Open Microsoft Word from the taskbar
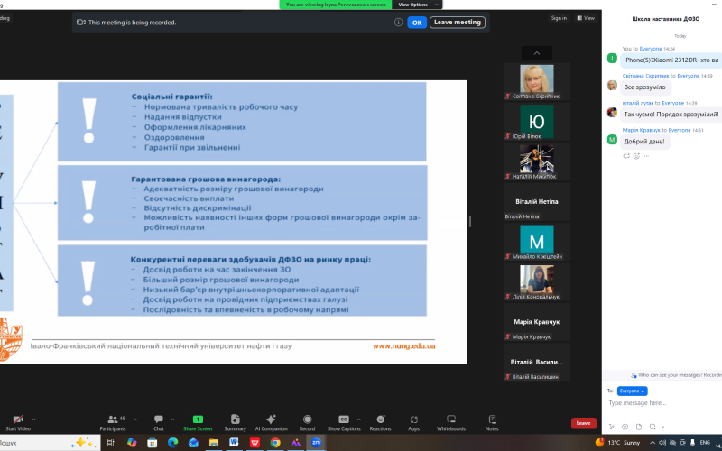Image resolution: width=722 pixels, height=451 pixels. tap(234, 443)
